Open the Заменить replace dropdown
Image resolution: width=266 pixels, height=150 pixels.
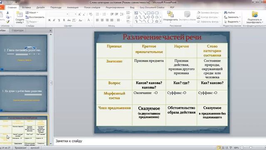point(232,17)
